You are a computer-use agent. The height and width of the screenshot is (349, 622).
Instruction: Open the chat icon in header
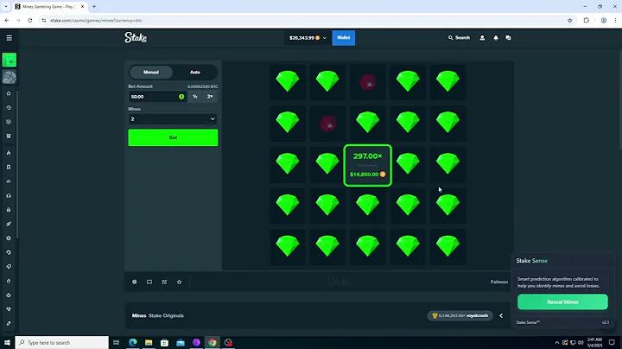tap(508, 38)
